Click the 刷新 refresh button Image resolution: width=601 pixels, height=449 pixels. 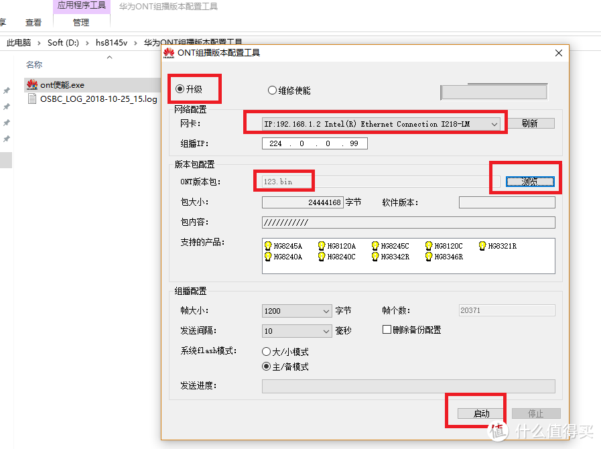pyautogui.click(x=530, y=123)
